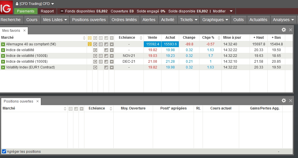The image size is (298, 158).
Task: Close the Mes favoris tab
Action: click(x=24, y=31)
